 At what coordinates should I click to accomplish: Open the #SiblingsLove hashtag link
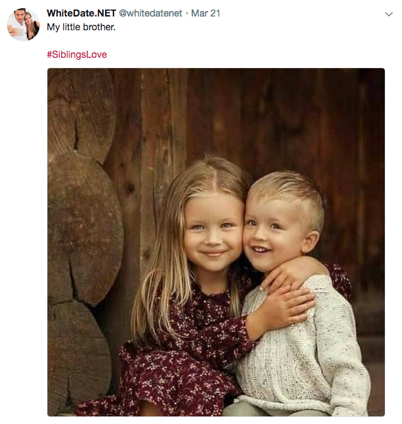point(77,54)
